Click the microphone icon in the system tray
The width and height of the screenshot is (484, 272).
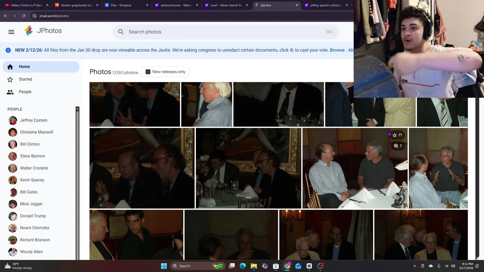[439, 266]
